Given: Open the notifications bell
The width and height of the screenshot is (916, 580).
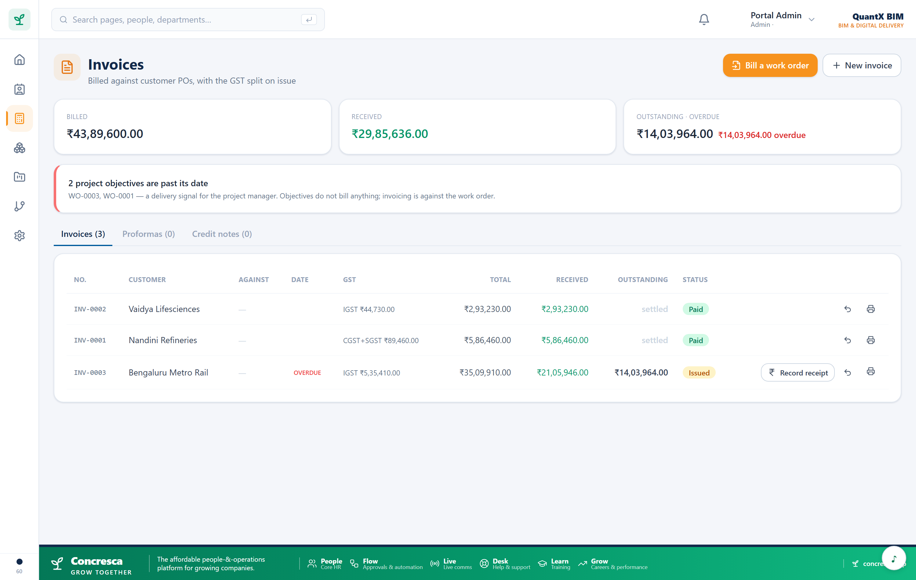Looking at the screenshot, I should [x=704, y=20].
